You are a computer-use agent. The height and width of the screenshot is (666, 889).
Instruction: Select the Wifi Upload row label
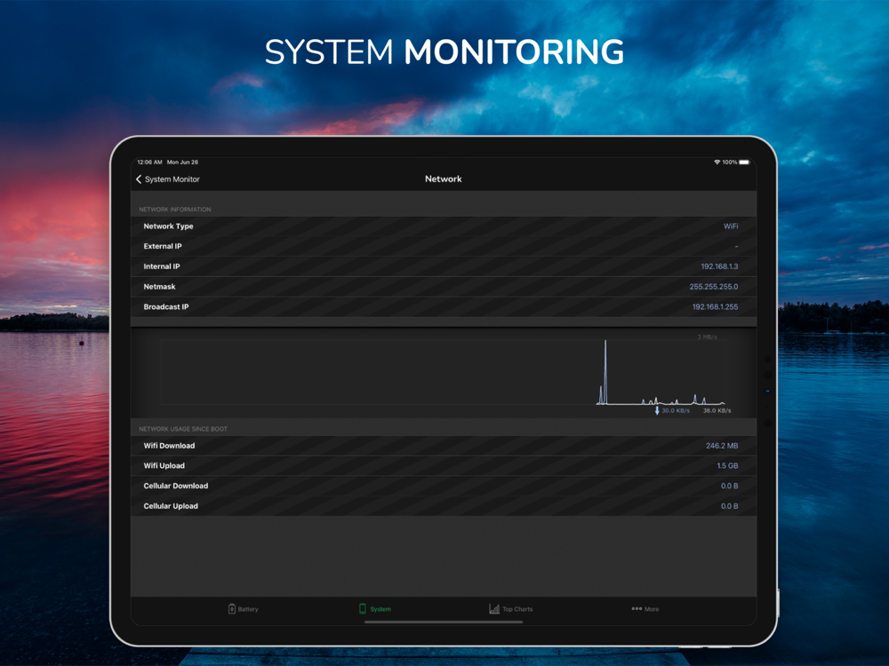[164, 465]
